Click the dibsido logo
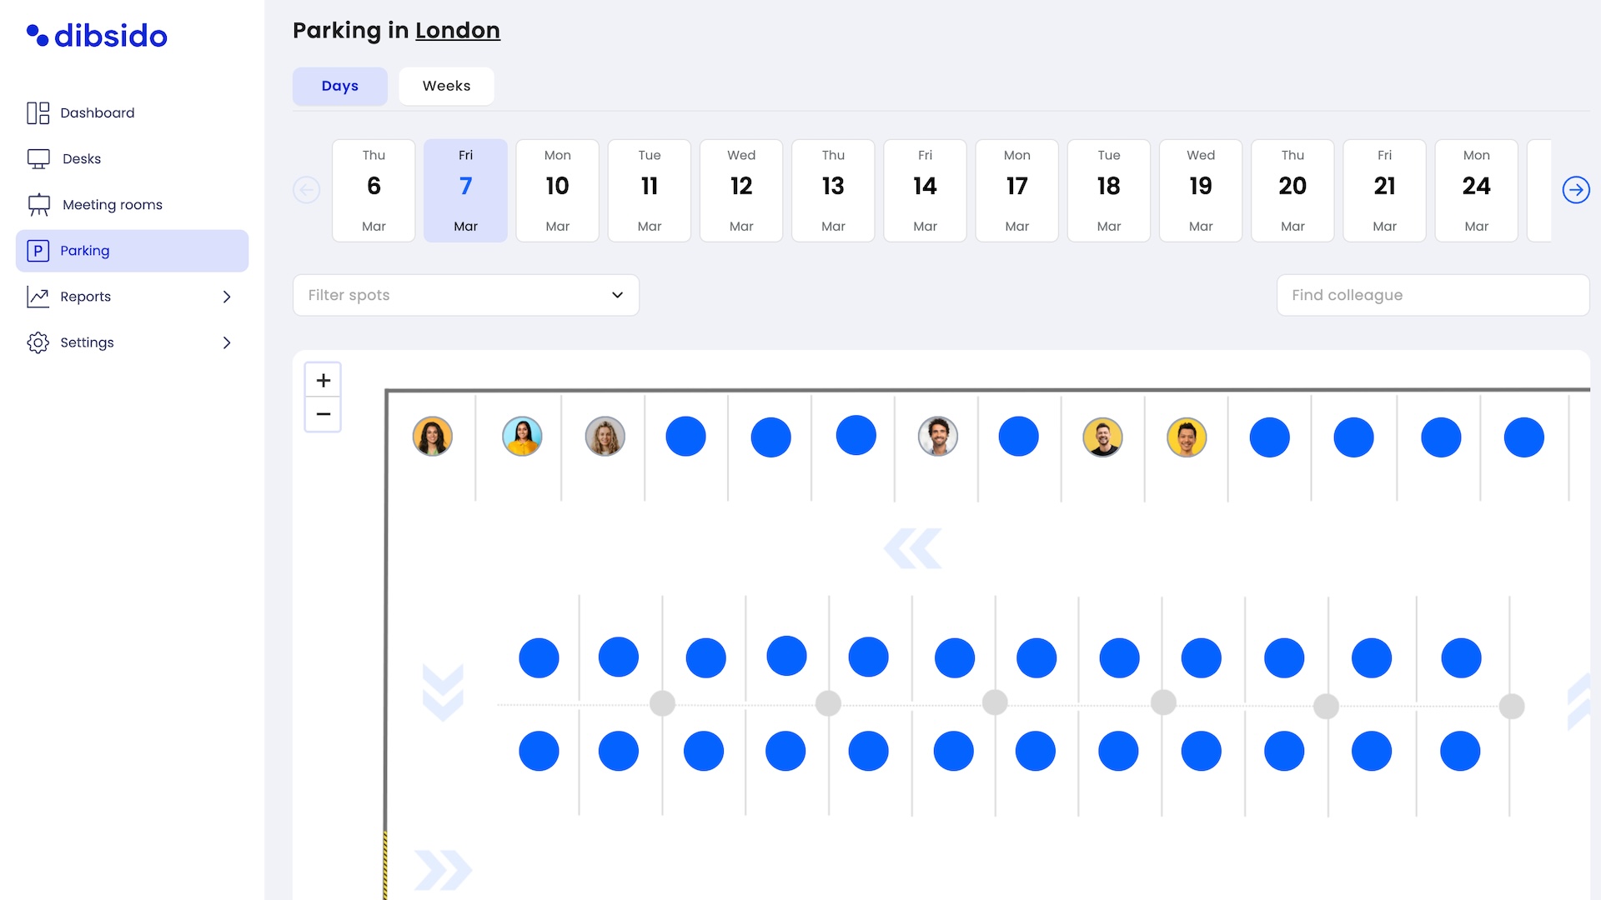The image size is (1601, 900). [x=97, y=36]
